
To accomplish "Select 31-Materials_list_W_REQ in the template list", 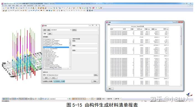I will pyautogui.click(x=51, y=66).
